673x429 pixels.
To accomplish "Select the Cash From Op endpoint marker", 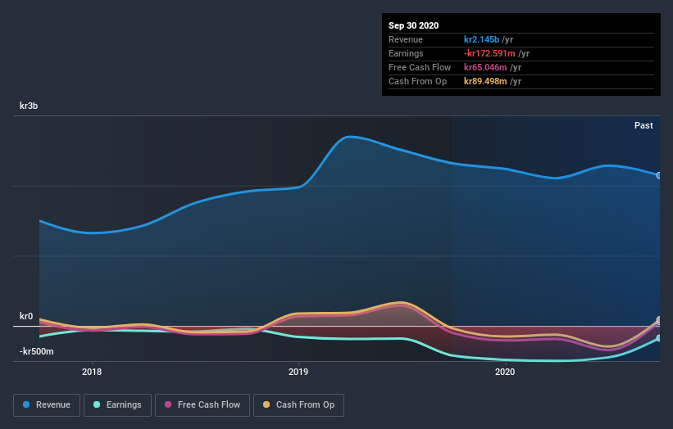I will [659, 320].
